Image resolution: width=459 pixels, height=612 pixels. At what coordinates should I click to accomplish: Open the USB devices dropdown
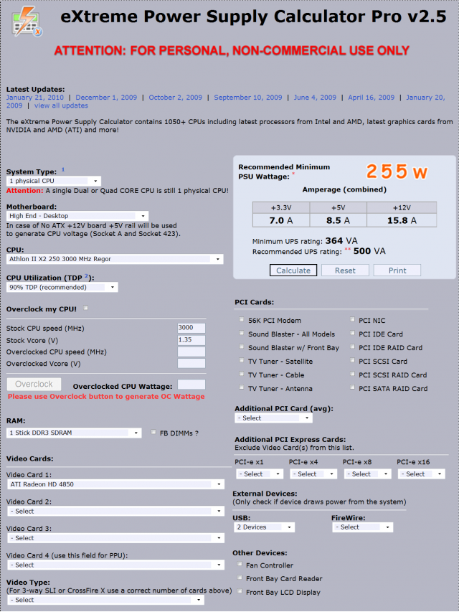(x=264, y=527)
